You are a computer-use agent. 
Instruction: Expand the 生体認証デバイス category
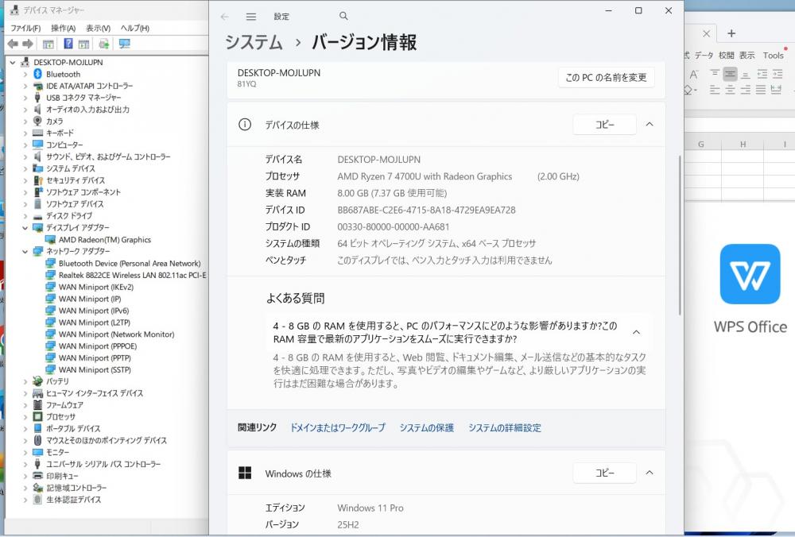[25, 500]
